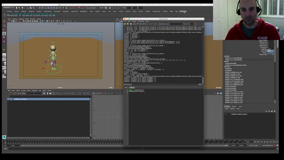Click the play forward button in timeline controls

tap(267, 141)
